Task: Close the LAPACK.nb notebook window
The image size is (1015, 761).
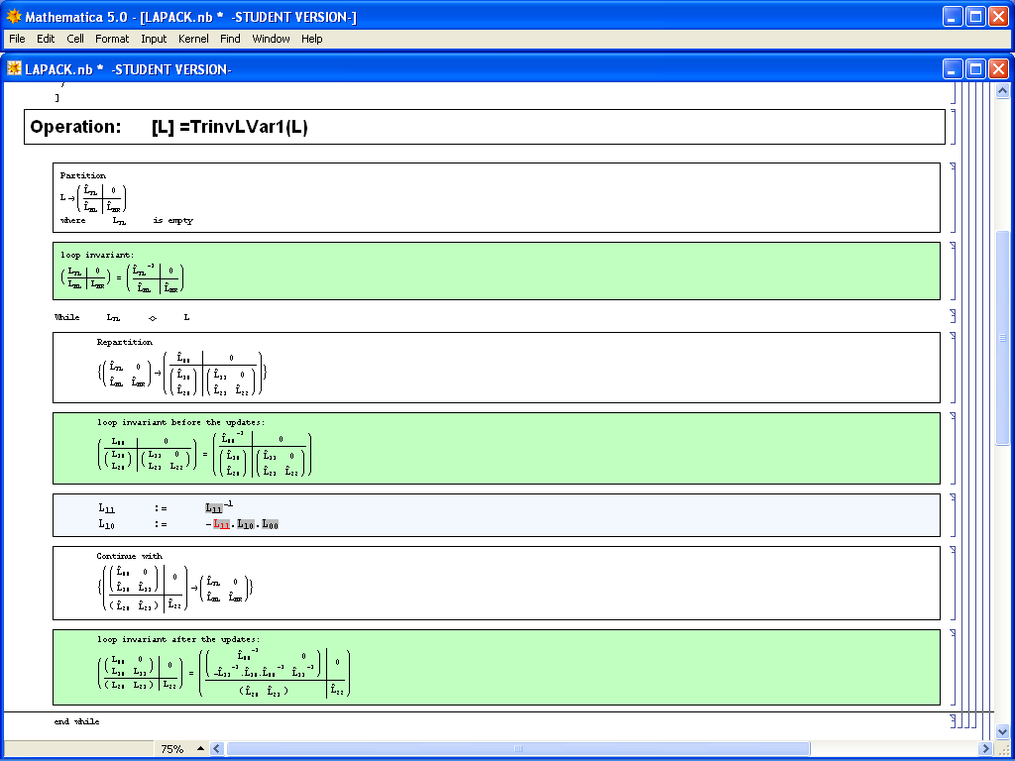Action: pos(999,68)
